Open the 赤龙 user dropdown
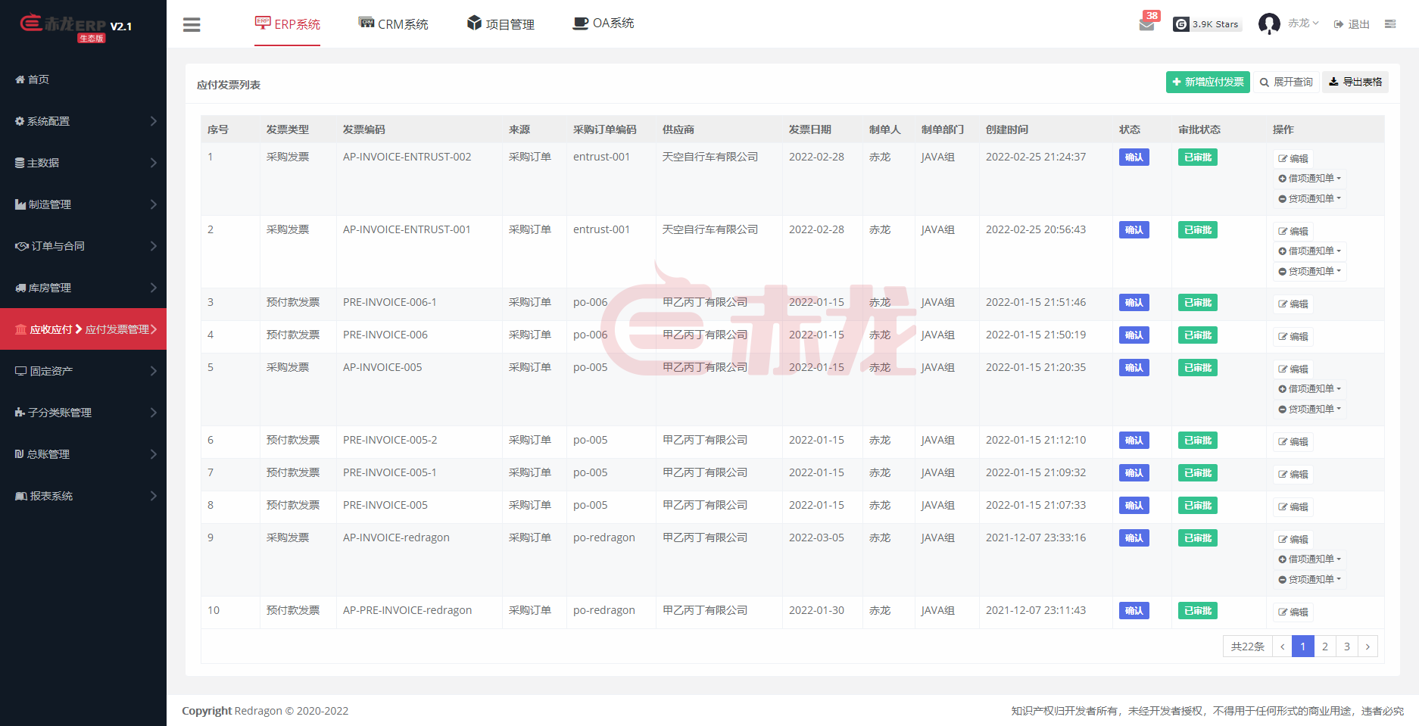 click(1303, 23)
